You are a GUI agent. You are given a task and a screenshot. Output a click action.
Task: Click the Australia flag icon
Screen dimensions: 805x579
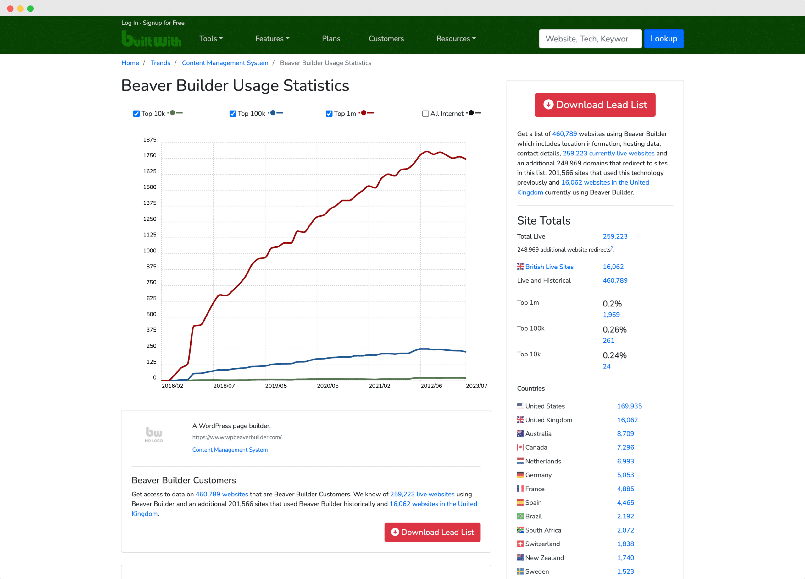coord(520,434)
